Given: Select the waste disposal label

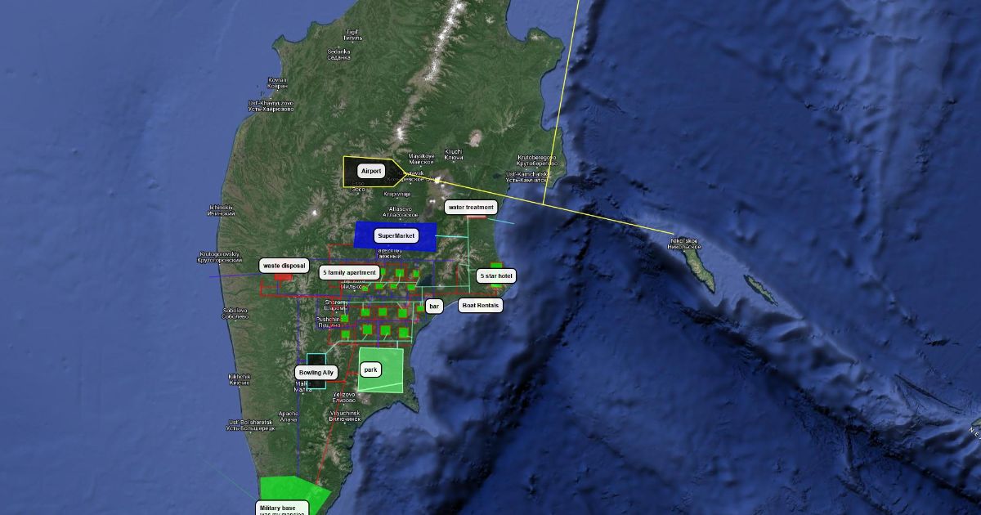Looking at the screenshot, I should pyautogui.click(x=284, y=266).
